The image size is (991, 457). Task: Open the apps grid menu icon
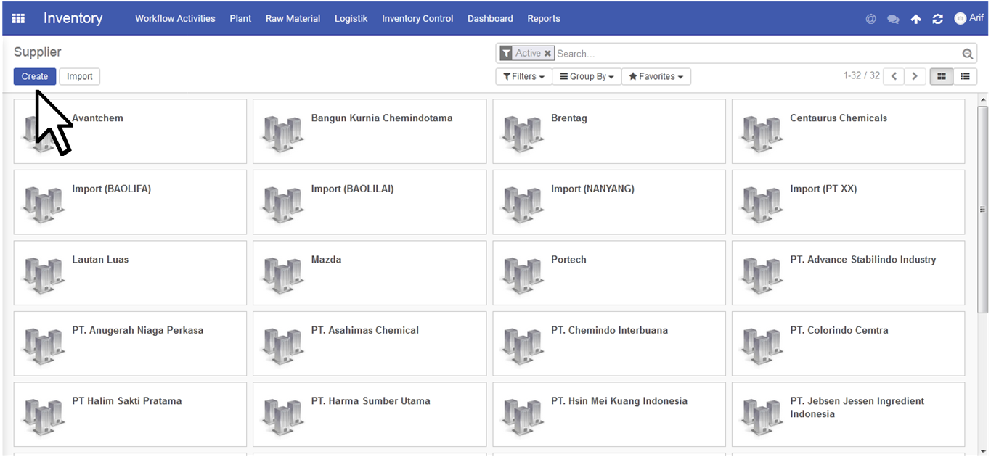[x=18, y=19]
